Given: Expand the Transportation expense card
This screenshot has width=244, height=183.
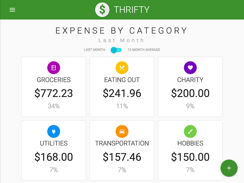Looking at the screenshot, I should (x=122, y=150).
